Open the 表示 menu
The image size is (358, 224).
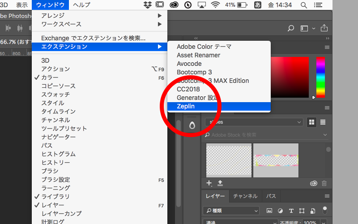tap(22, 5)
